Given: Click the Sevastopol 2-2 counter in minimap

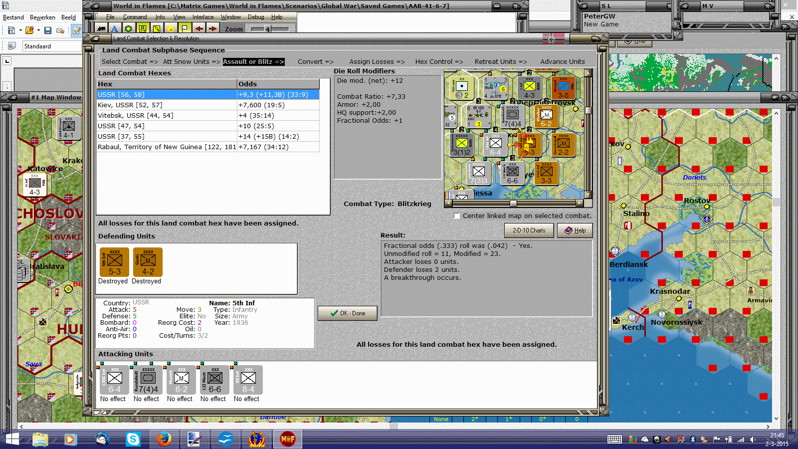Looking at the screenshot, I should (563, 145).
